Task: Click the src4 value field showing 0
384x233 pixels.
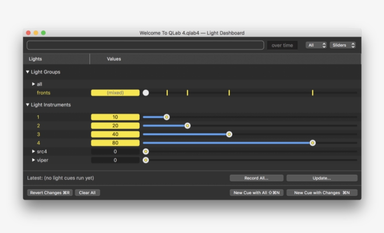Action: pos(115,151)
